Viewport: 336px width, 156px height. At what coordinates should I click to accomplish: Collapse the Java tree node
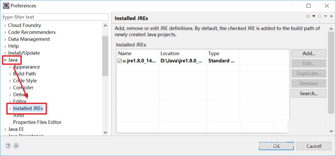point(5,60)
